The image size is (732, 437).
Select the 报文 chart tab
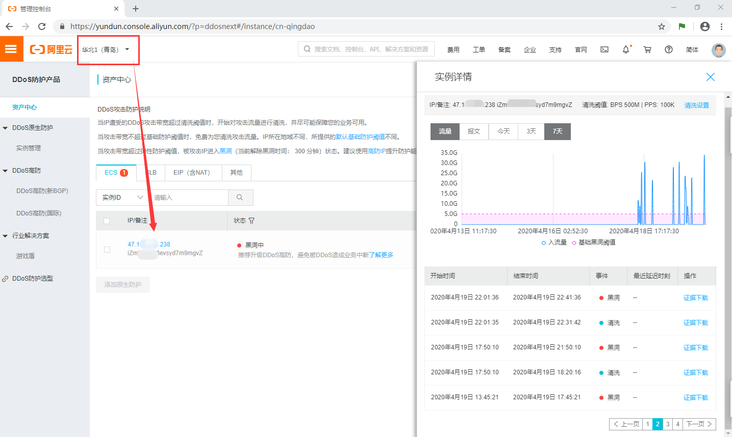coord(474,131)
